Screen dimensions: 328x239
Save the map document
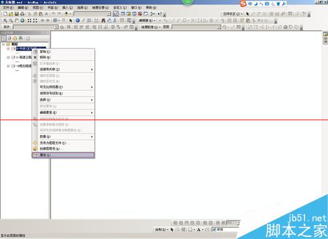tap(16, 14)
